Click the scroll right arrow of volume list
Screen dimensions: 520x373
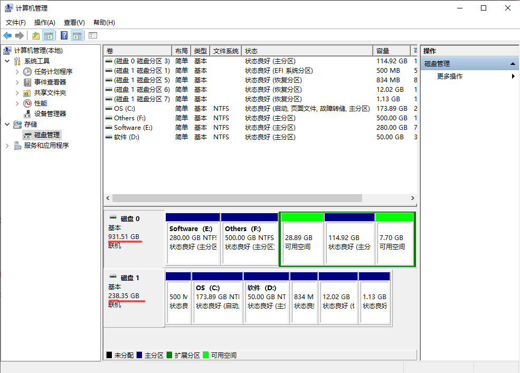click(x=412, y=198)
